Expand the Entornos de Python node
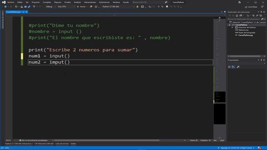The height and width of the screenshot is (150, 267). point(232,27)
